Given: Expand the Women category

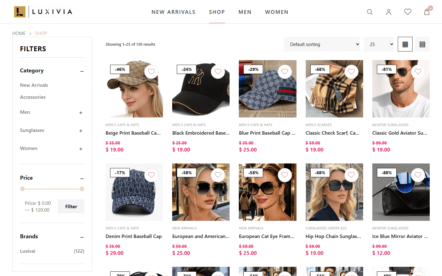Looking at the screenshot, I should coord(81,149).
